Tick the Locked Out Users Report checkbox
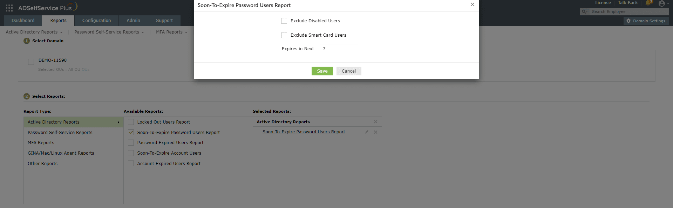This screenshot has height=208, width=673. pyautogui.click(x=131, y=122)
